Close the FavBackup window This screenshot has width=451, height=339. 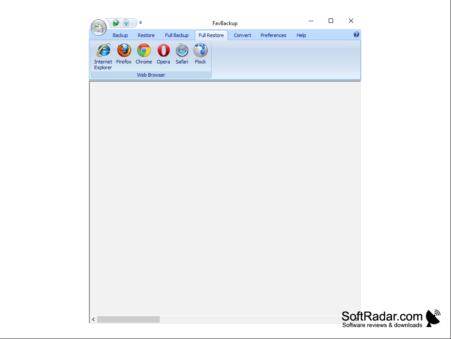click(x=351, y=21)
